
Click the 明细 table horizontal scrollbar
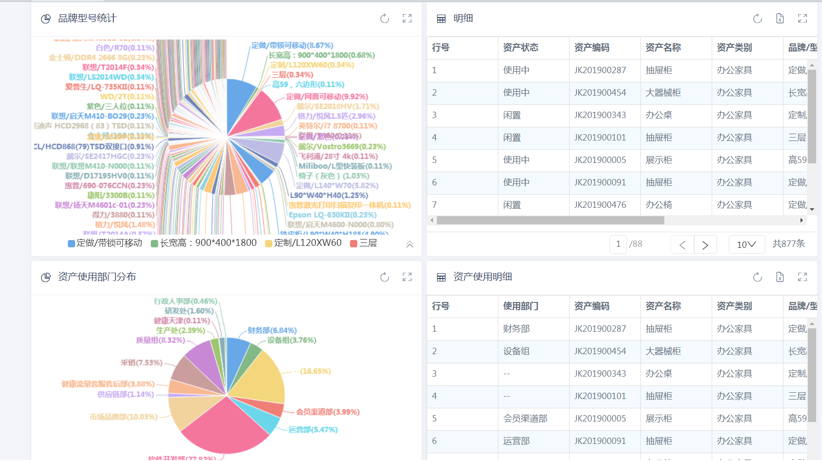pos(550,220)
